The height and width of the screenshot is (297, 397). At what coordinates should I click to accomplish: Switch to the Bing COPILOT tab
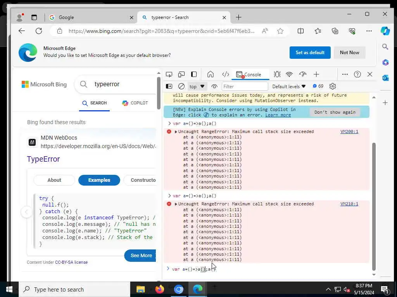(135, 103)
